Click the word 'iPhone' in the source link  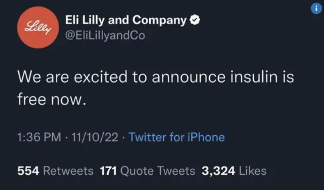pos(206,137)
